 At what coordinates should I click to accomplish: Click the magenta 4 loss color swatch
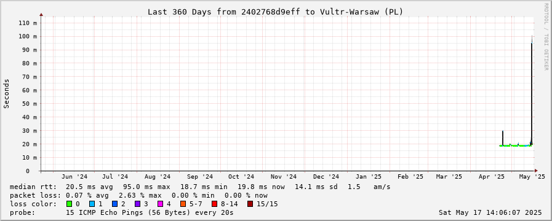coord(159,204)
